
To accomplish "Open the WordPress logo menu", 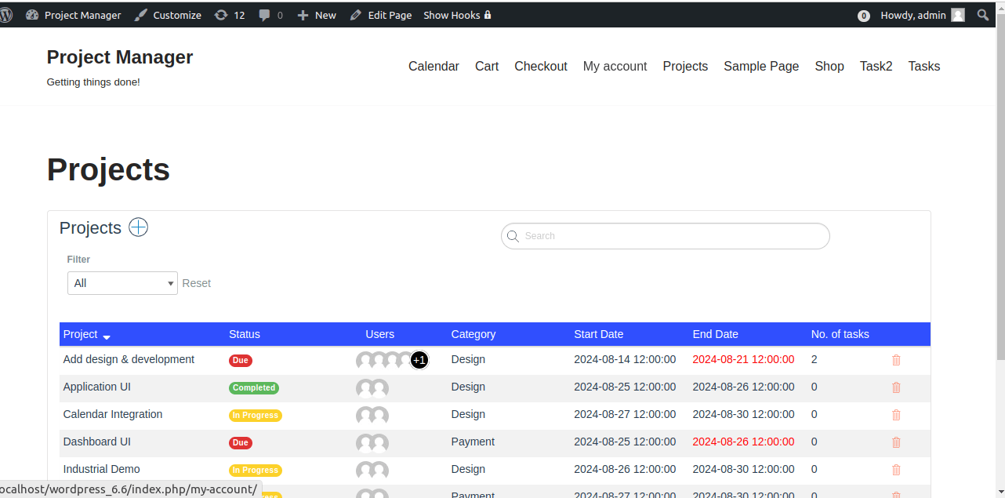I will coord(5,15).
